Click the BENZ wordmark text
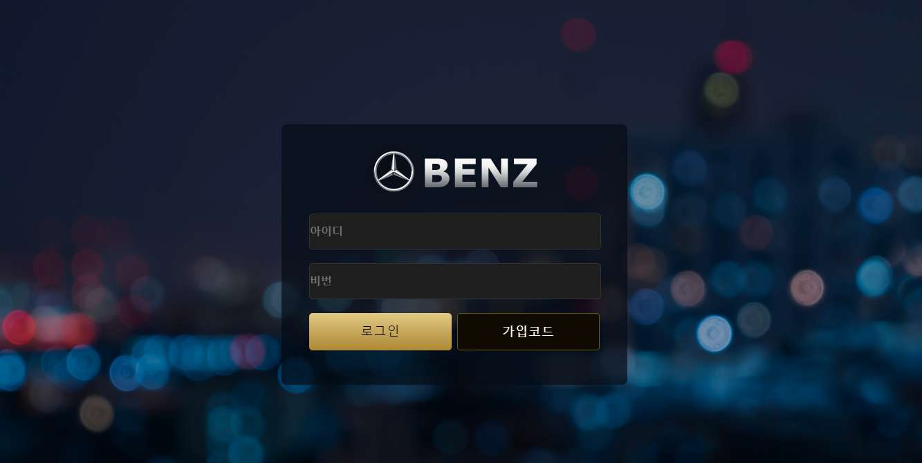This screenshot has width=922, height=463. coord(481,173)
